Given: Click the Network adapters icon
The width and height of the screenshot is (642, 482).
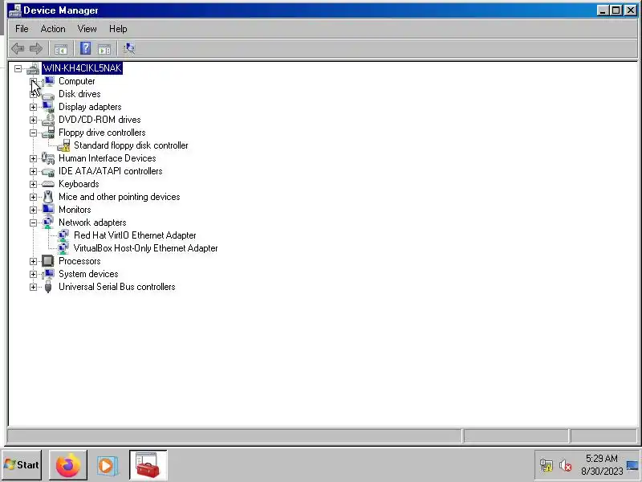Looking at the screenshot, I should 48,223.
